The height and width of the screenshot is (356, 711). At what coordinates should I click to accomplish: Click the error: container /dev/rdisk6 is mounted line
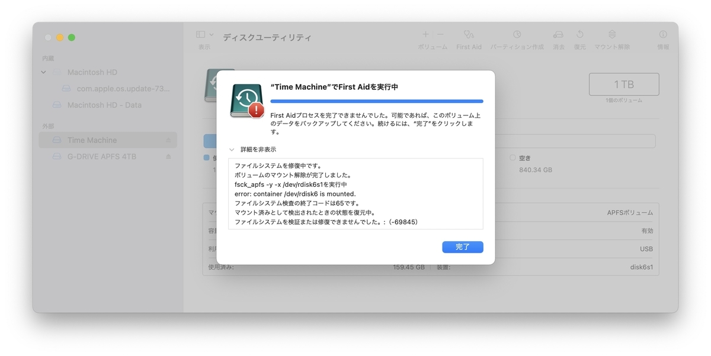click(x=294, y=194)
